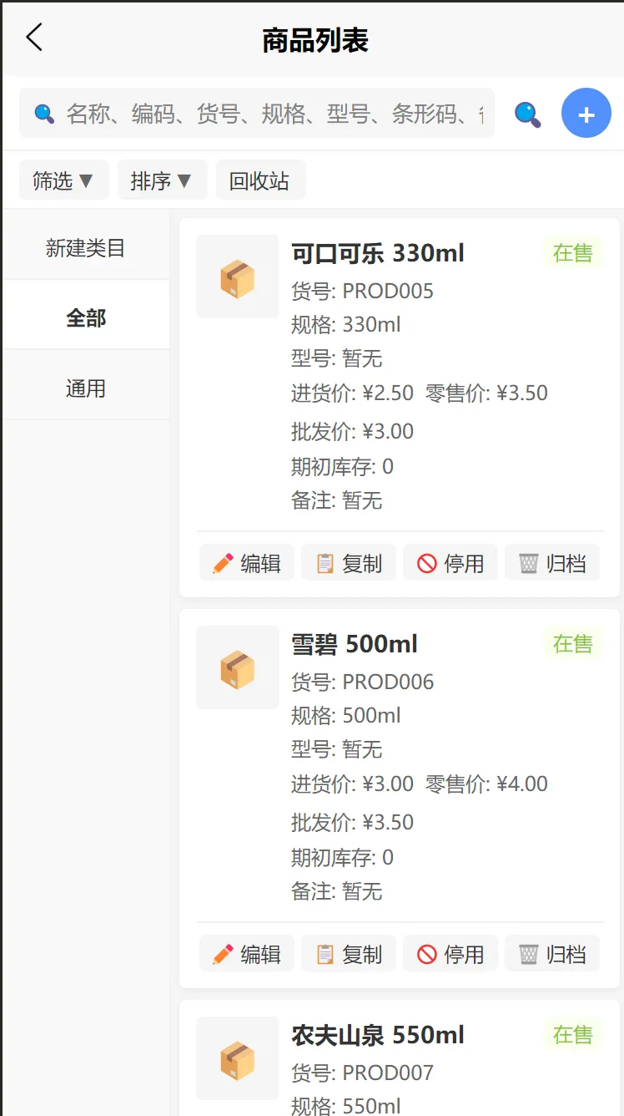Focus the product search input field
Screen dimensions: 624x1116
[267, 114]
